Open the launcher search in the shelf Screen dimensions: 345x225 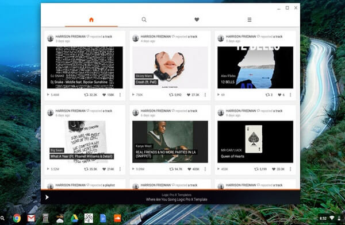coord(2,218)
